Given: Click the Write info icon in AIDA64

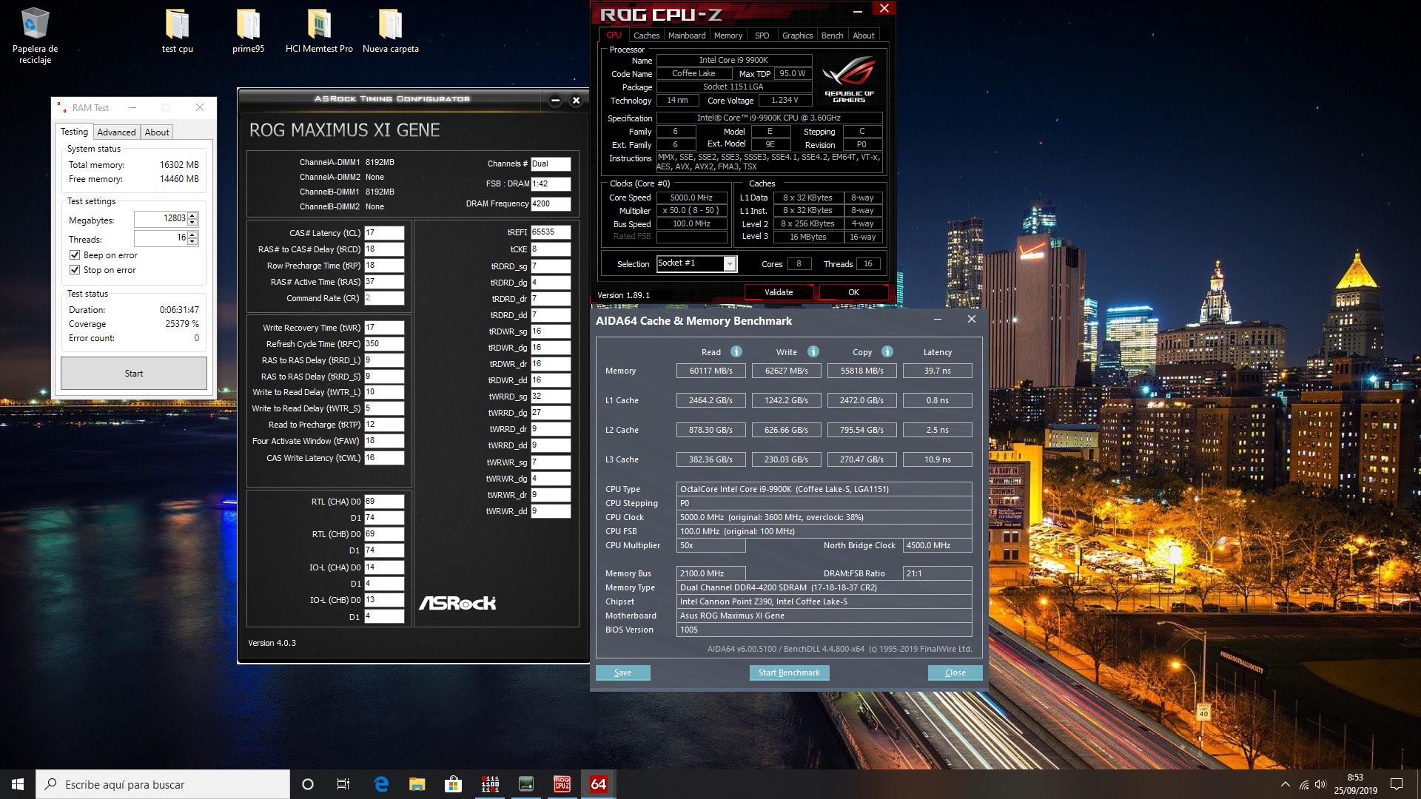Looking at the screenshot, I should pyautogui.click(x=813, y=351).
